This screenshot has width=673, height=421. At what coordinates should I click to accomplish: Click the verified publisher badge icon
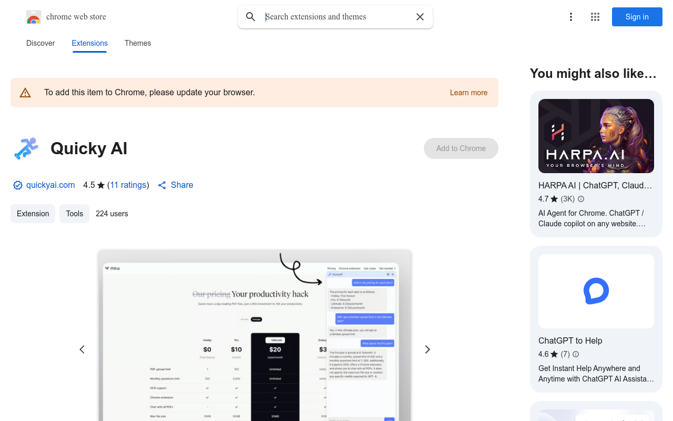click(x=18, y=185)
